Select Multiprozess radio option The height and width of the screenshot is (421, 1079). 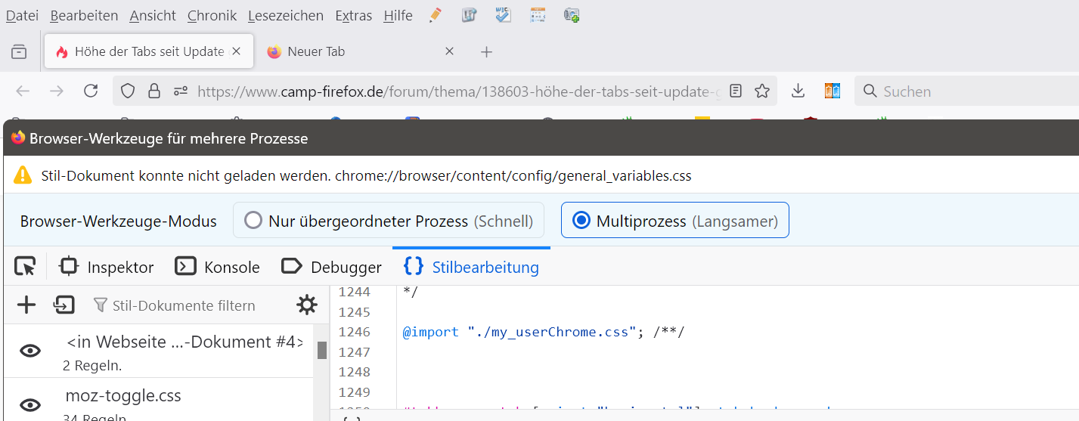tap(581, 221)
